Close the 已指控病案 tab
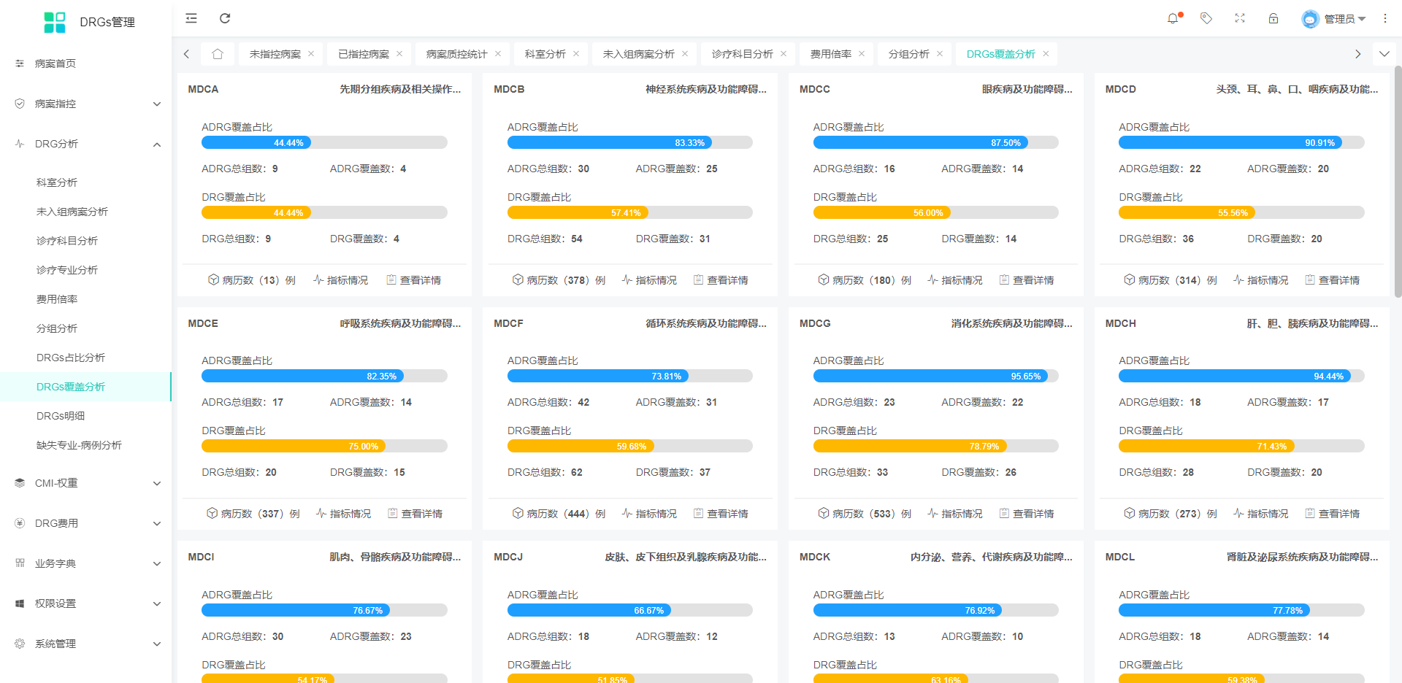Image resolution: width=1402 pixels, height=683 pixels. coord(399,54)
